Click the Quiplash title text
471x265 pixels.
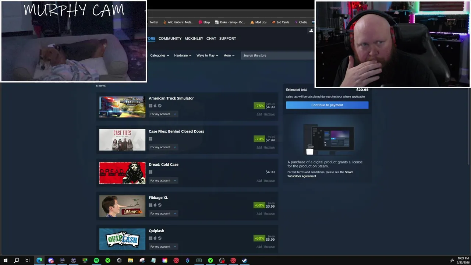[x=156, y=231]
